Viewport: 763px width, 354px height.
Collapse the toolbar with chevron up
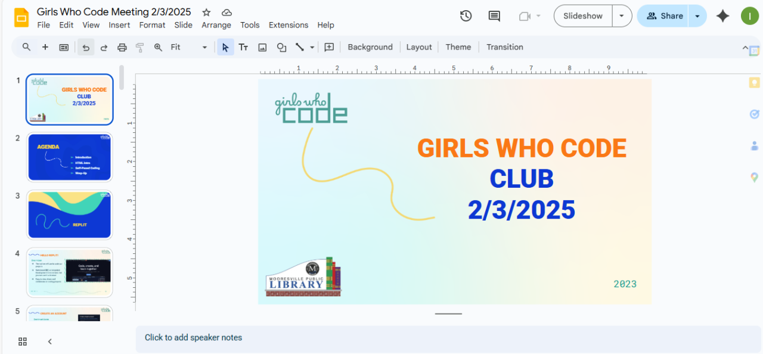tap(745, 47)
